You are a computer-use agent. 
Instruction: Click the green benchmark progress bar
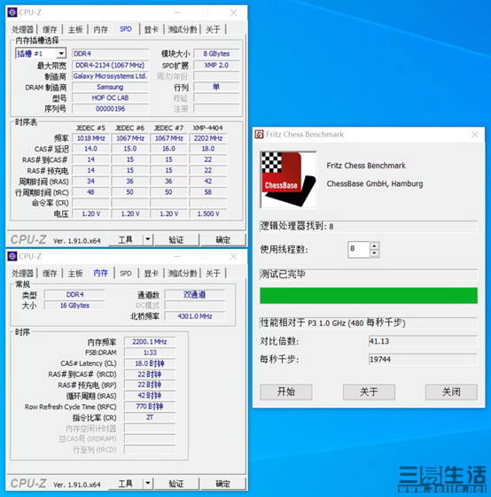369,295
